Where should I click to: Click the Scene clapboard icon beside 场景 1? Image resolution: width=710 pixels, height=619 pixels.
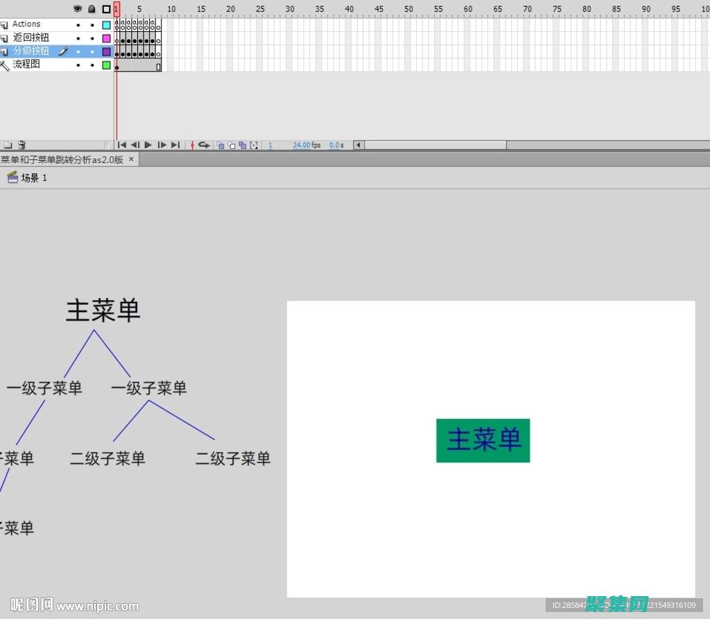(x=12, y=177)
